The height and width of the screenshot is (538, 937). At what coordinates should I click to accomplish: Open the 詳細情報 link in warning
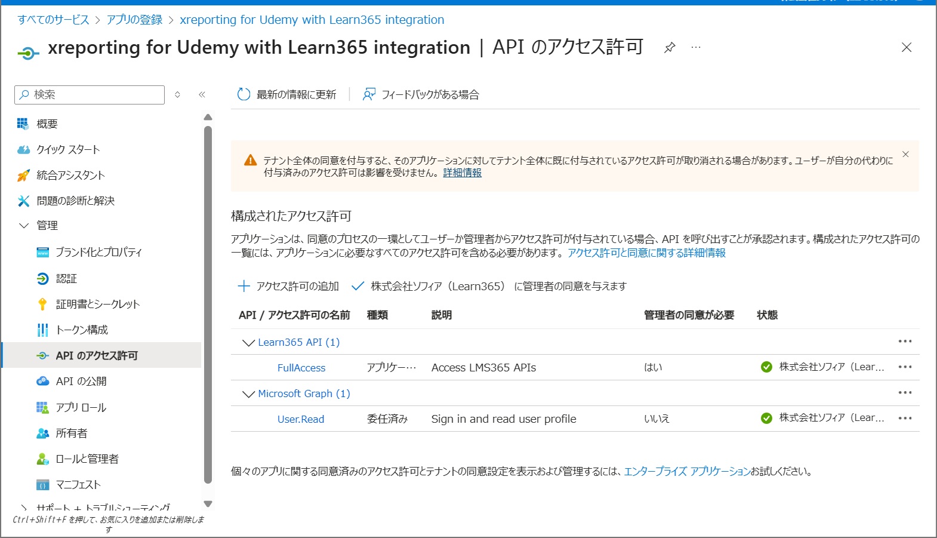pos(462,173)
